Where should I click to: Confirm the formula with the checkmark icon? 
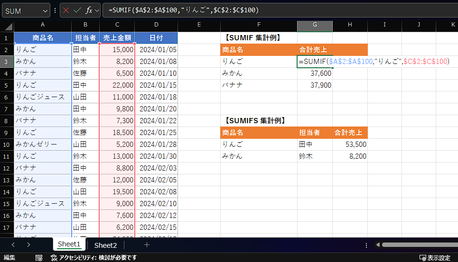pos(77,10)
